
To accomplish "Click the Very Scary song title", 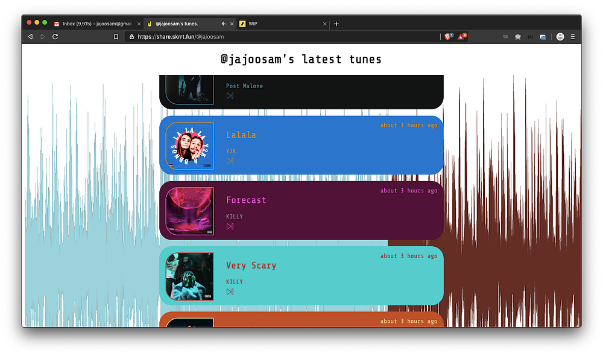I will click(x=251, y=265).
